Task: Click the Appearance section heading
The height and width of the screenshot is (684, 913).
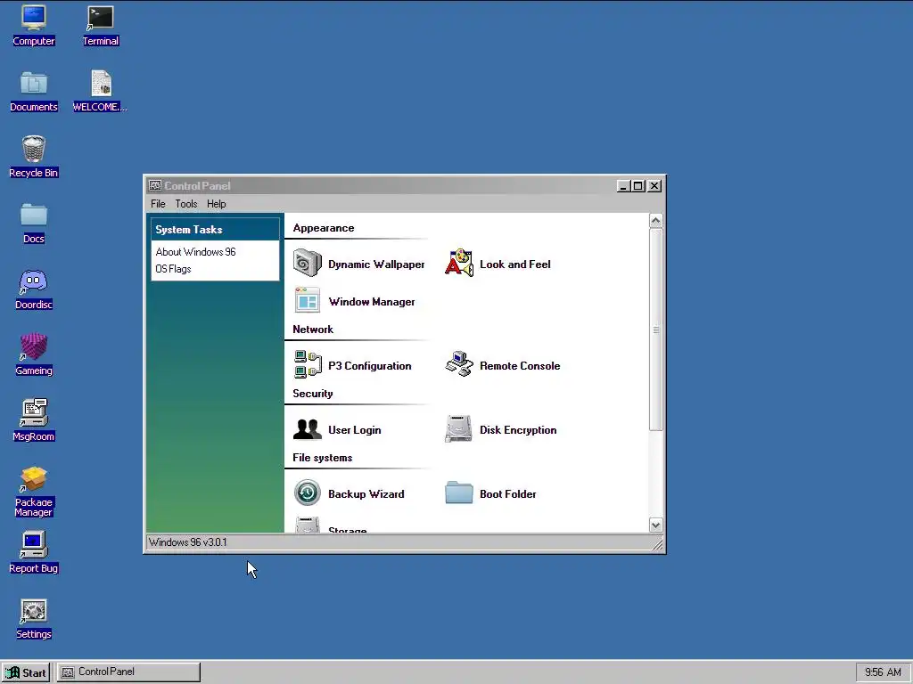Action: [x=323, y=228]
